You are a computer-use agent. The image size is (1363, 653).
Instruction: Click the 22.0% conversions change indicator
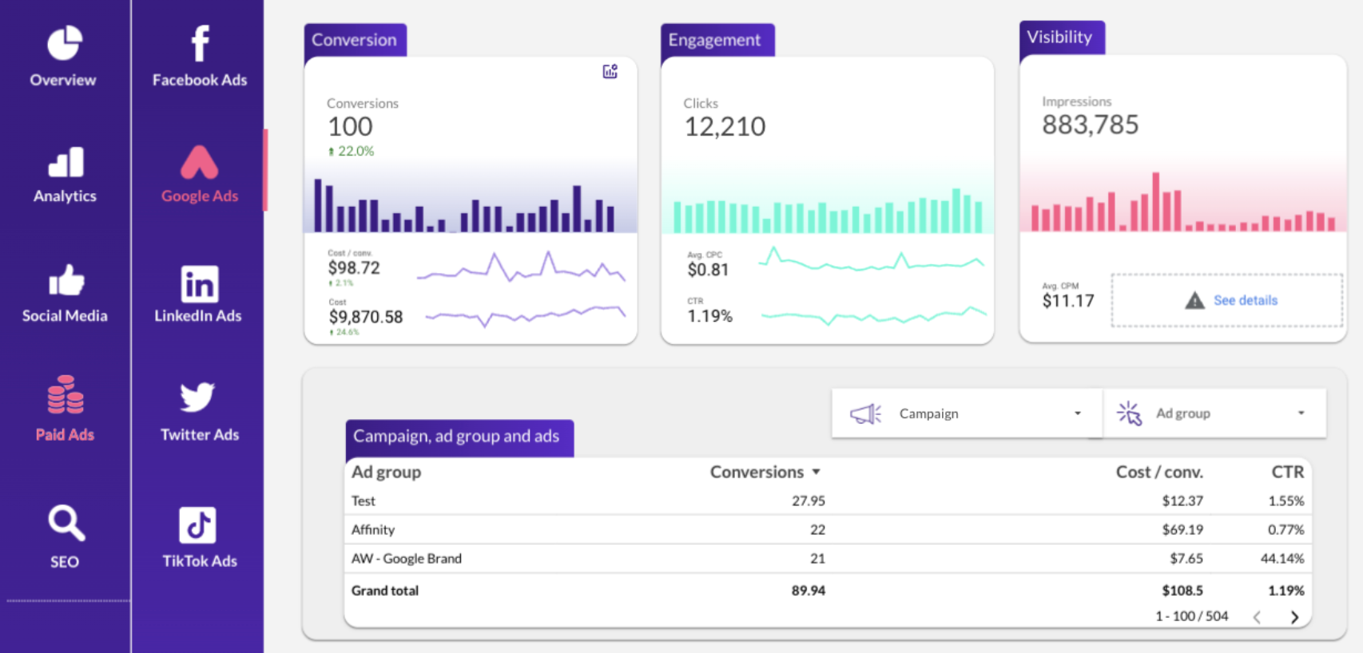351,151
